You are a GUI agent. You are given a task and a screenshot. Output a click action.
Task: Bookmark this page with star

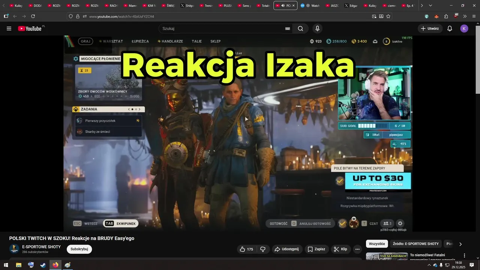click(388, 16)
